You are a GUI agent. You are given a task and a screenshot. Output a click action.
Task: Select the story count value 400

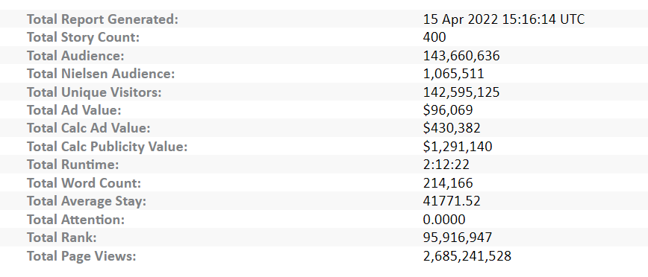[x=434, y=37]
